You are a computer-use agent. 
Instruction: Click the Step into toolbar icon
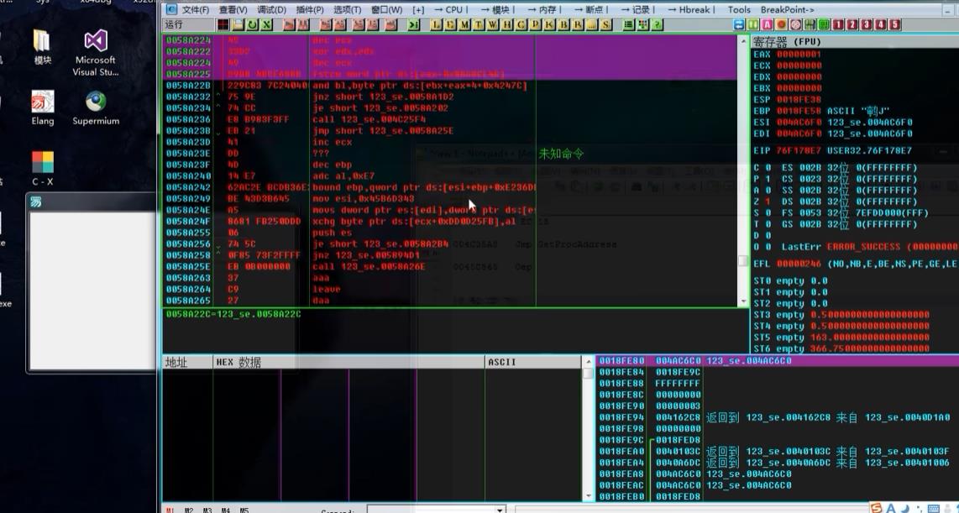pos(326,24)
